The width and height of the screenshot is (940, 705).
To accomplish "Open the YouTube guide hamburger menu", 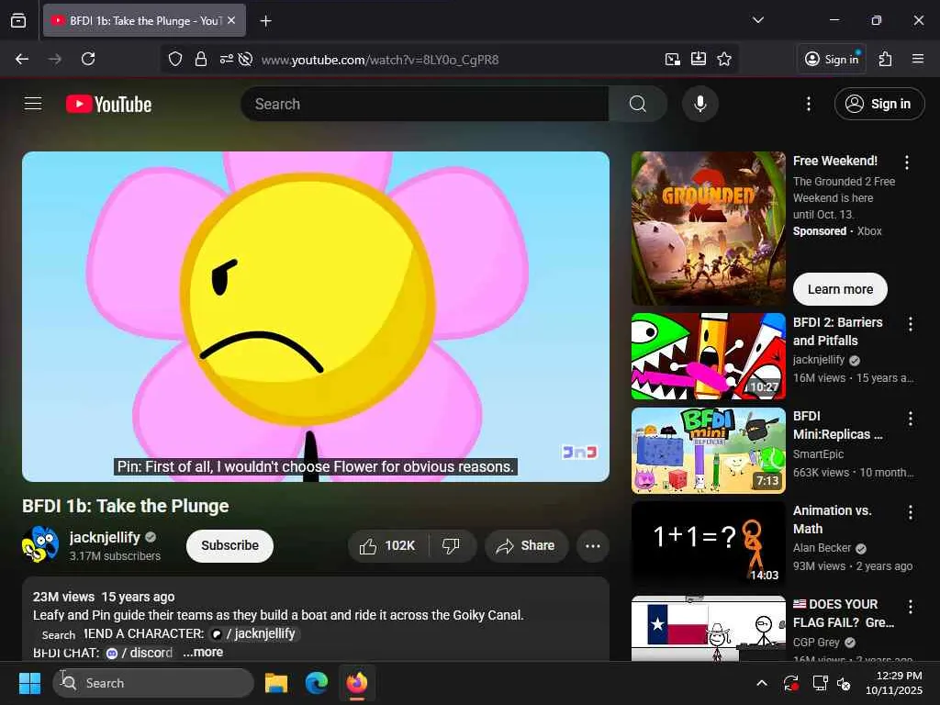I will pyautogui.click(x=33, y=104).
